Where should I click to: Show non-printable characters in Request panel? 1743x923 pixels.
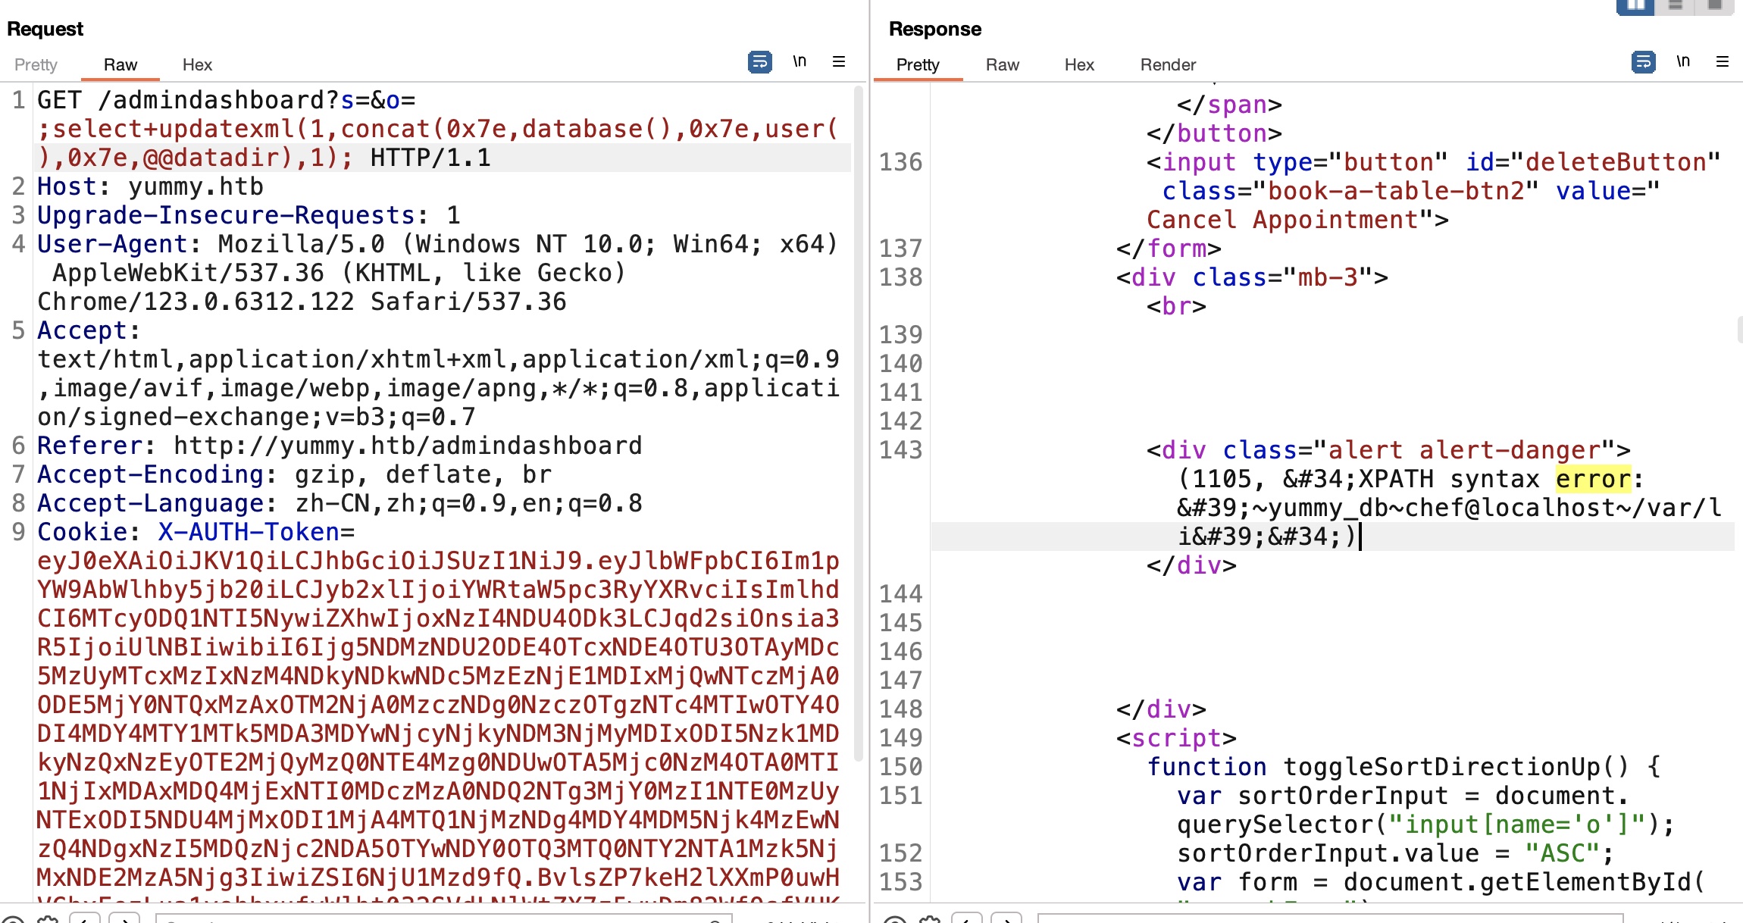pyautogui.click(x=800, y=61)
